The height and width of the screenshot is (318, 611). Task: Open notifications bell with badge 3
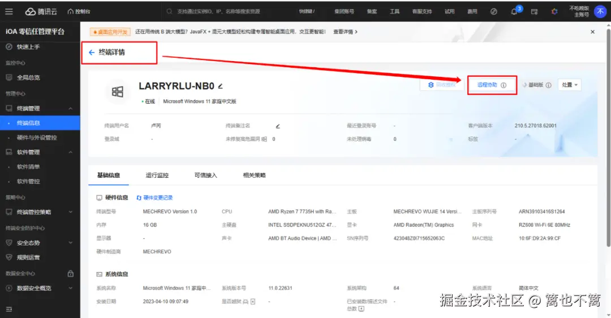click(514, 12)
